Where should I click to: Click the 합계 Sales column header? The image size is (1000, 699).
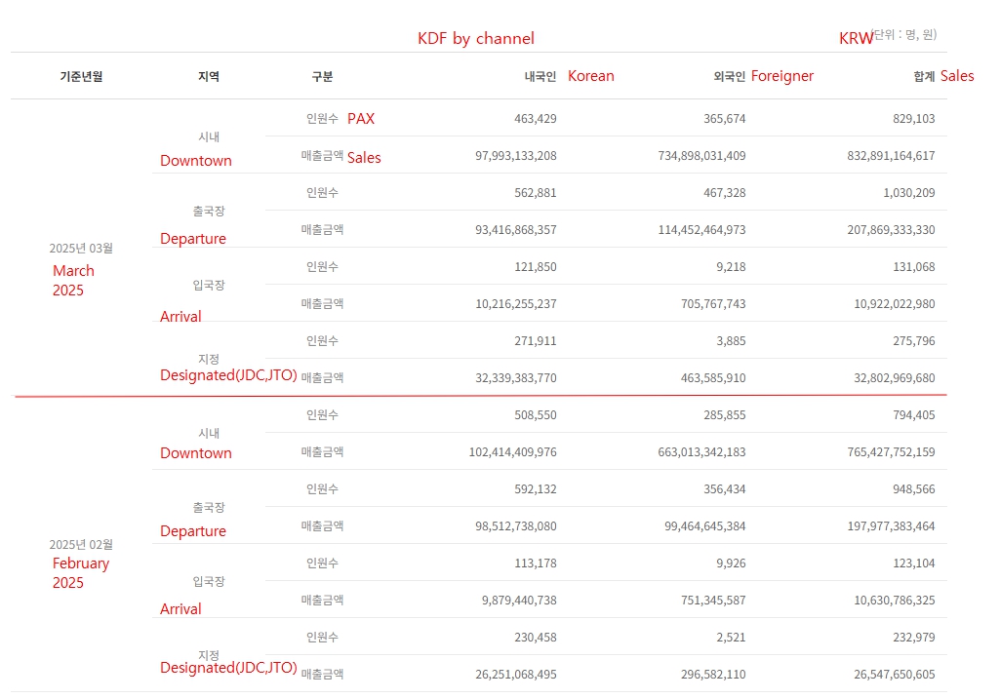coord(943,76)
